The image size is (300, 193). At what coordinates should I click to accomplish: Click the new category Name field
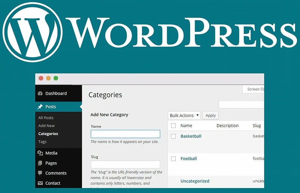pyautogui.click(x=126, y=134)
